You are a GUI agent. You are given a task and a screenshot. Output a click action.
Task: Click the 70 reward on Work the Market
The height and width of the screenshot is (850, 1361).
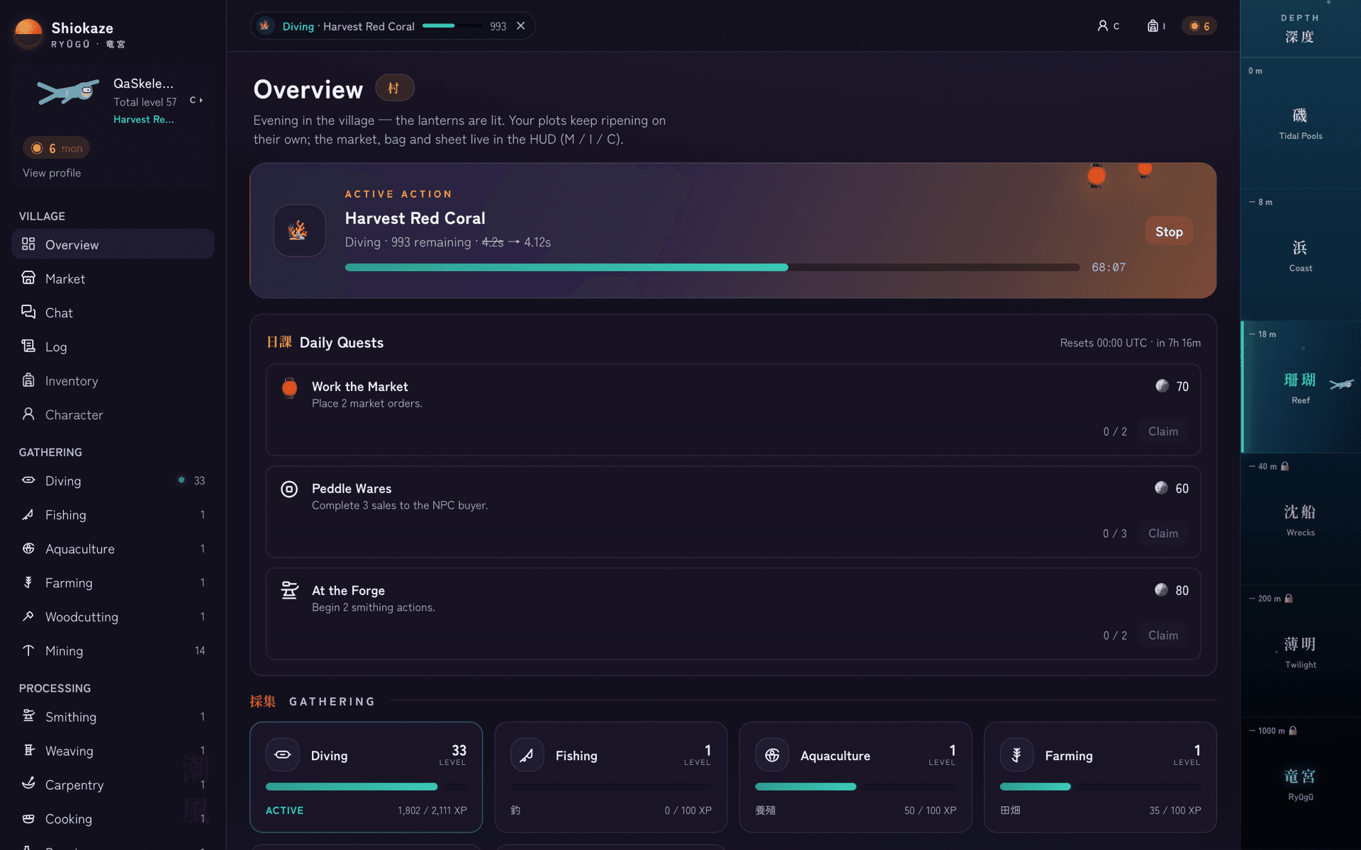[1172, 386]
